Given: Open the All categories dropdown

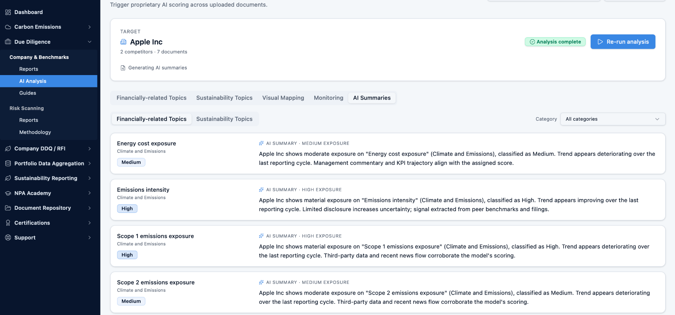Looking at the screenshot, I should click(613, 119).
